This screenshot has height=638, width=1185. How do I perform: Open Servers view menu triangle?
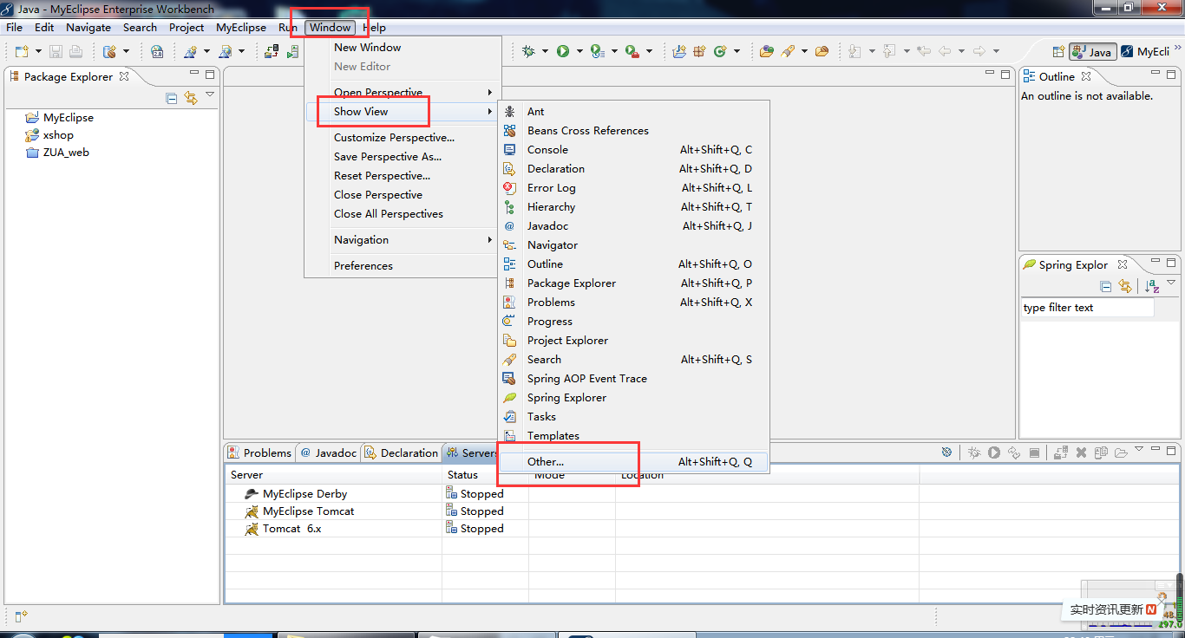coord(1141,449)
